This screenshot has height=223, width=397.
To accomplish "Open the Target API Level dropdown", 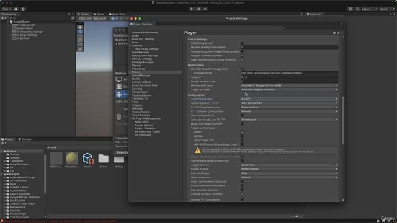I will click(x=290, y=89).
